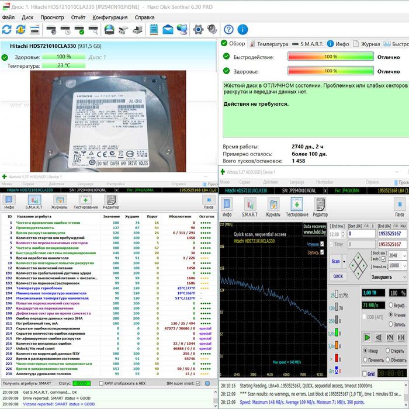The width and height of the screenshot is (409, 409).
Task: Check RAW отображать в HEX
Action: (x=101, y=383)
